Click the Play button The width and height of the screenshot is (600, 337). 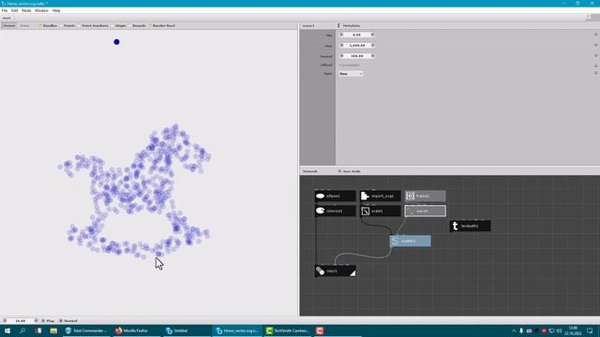click(48, 321)
